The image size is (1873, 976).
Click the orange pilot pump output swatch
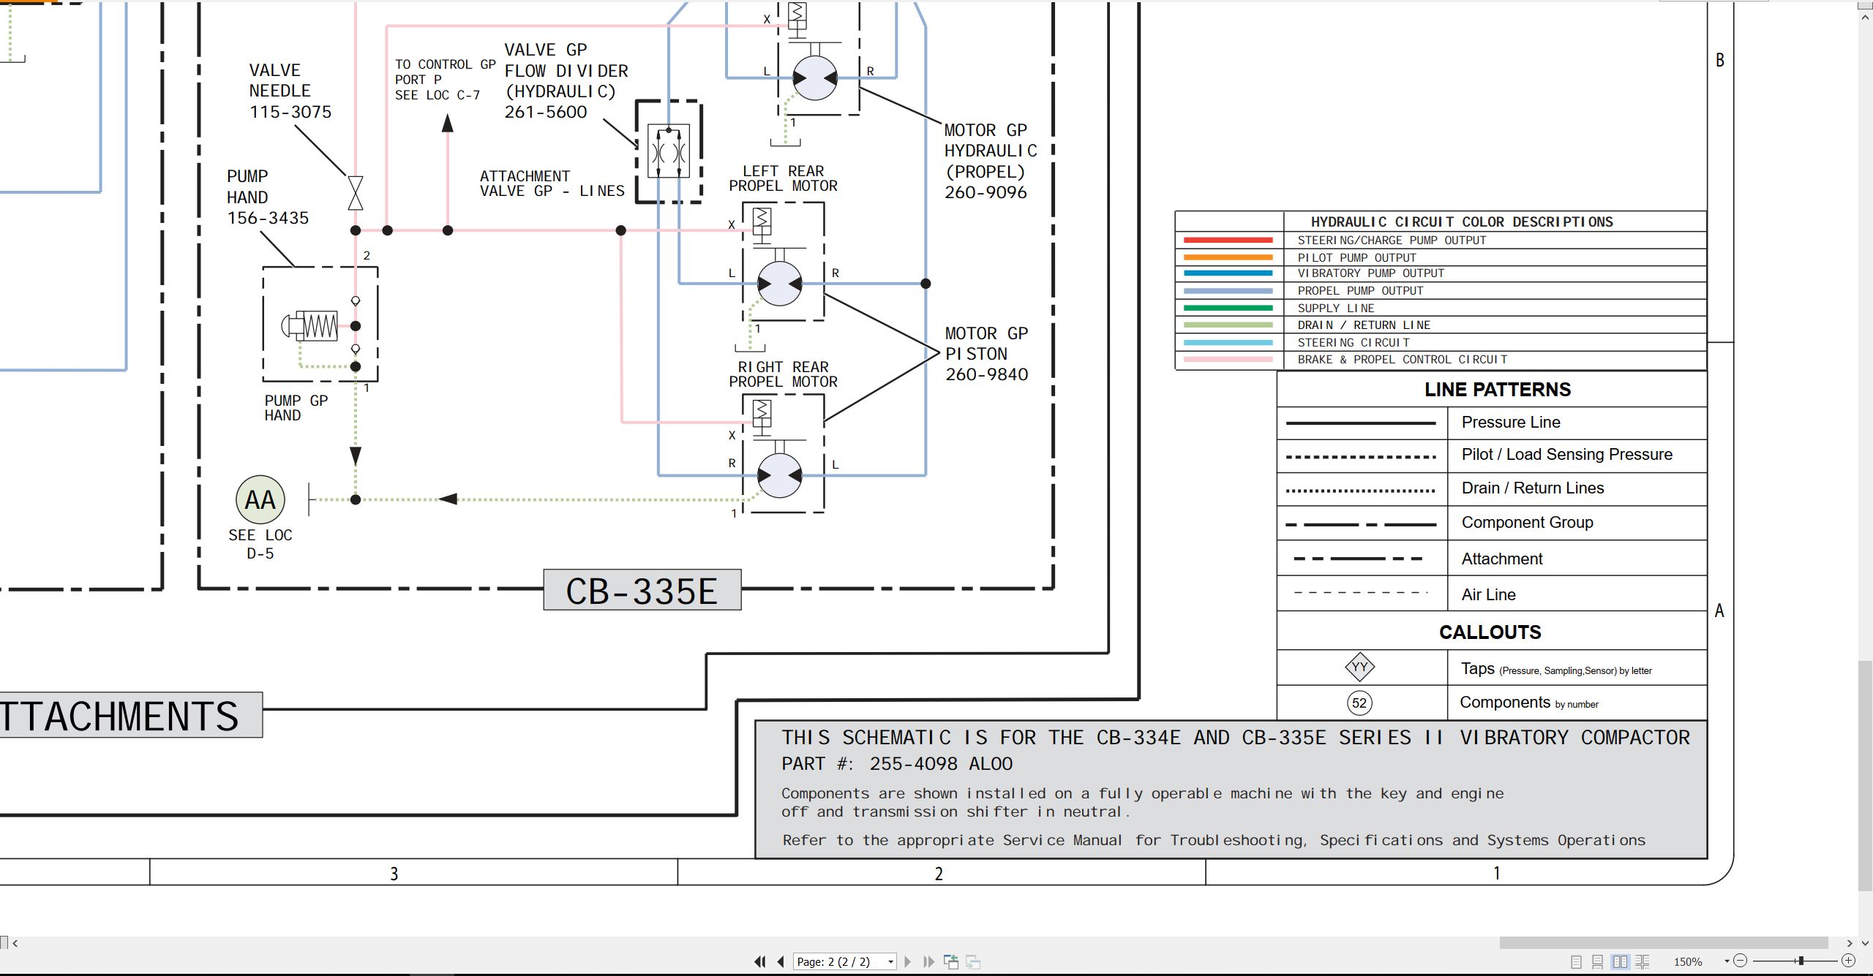[x=1228, y=257]
